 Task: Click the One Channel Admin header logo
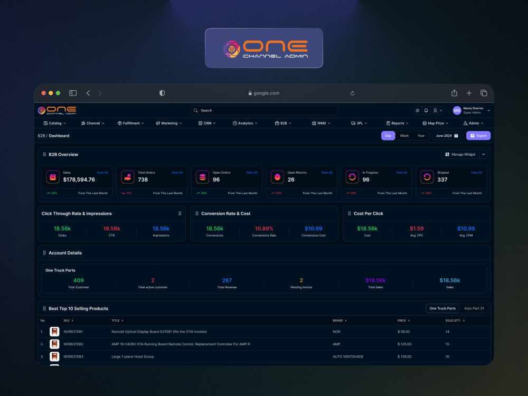click(x=57, y=110)
